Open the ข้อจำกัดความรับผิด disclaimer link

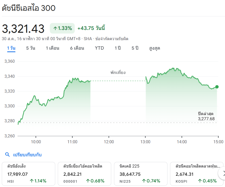(x=112, y=39)
